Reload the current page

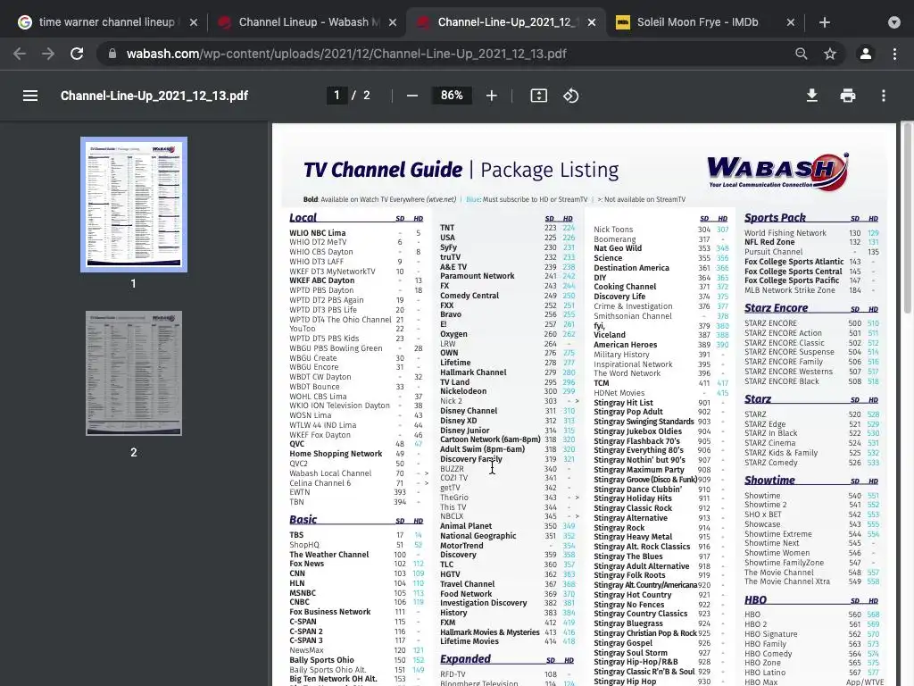point(77,54)
